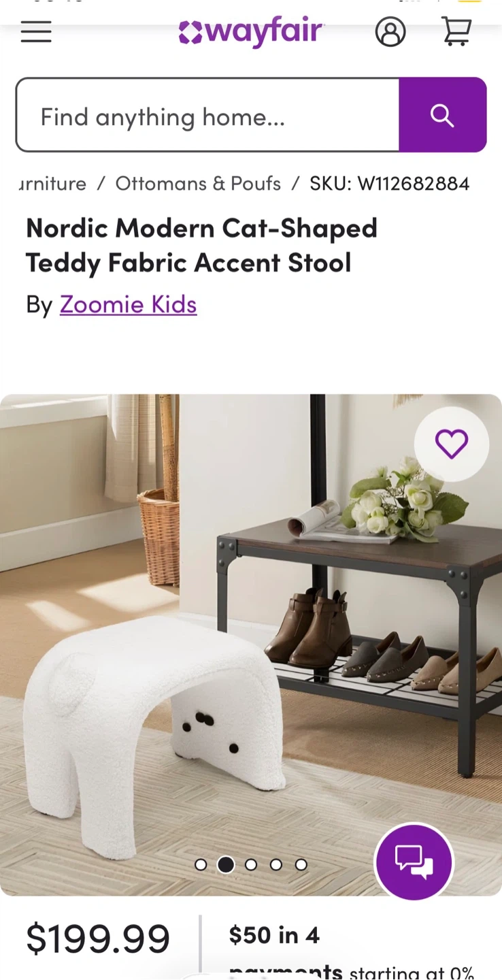Navigate to the Furniture breadcrumb
This screenshot has height=980, width=502.
[52, 184]
